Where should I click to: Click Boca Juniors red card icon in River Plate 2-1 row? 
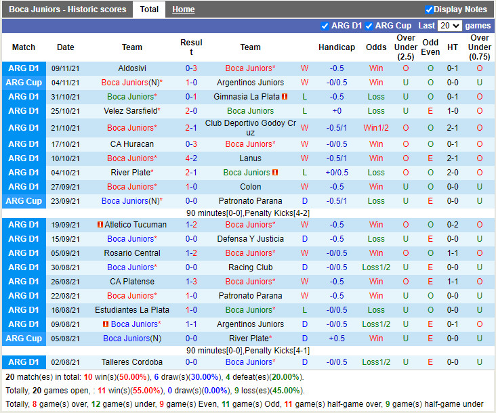(x=275, y=173)
